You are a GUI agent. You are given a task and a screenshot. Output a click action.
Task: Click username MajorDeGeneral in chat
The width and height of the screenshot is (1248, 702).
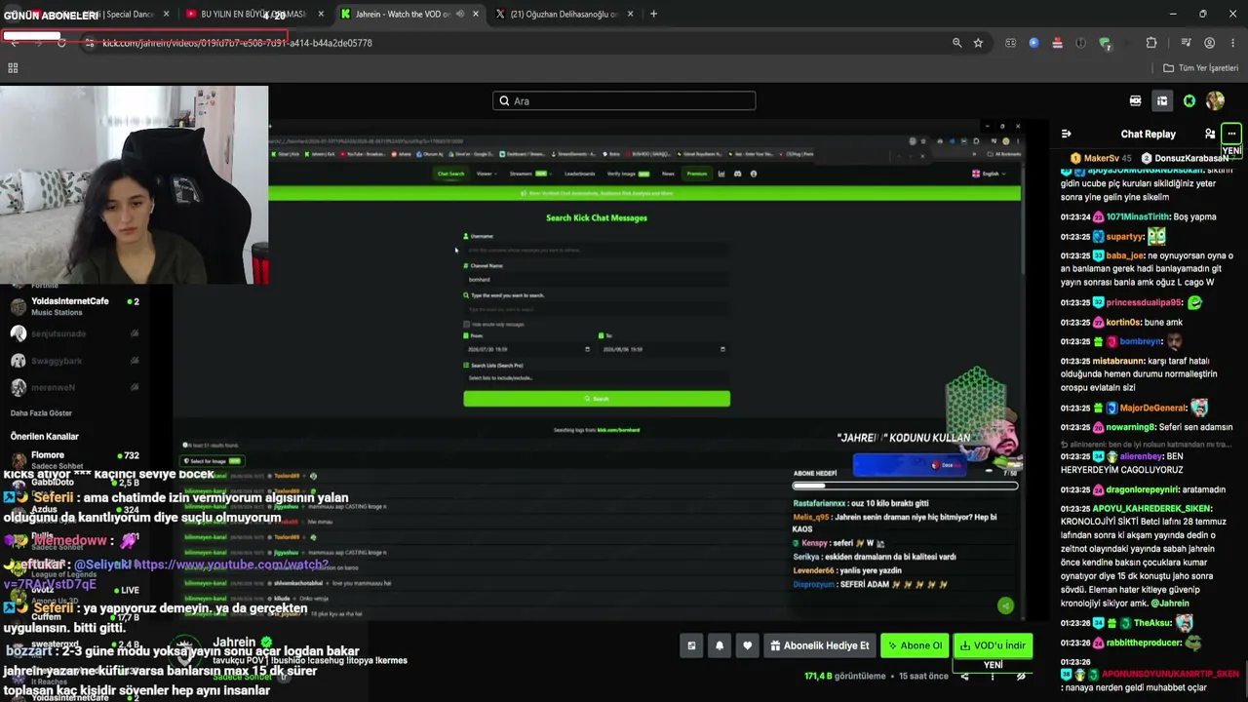pos(1152,408)
